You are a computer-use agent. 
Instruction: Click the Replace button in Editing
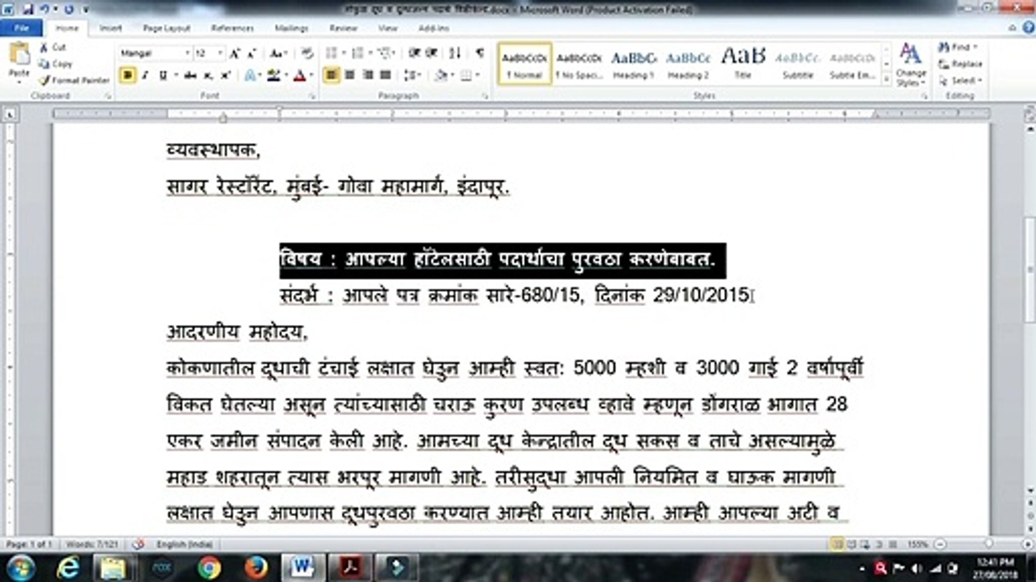point(961,64)
